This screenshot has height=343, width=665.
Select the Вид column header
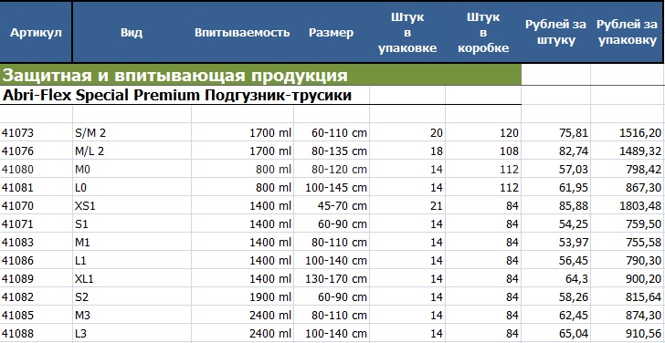click(132, 33)
